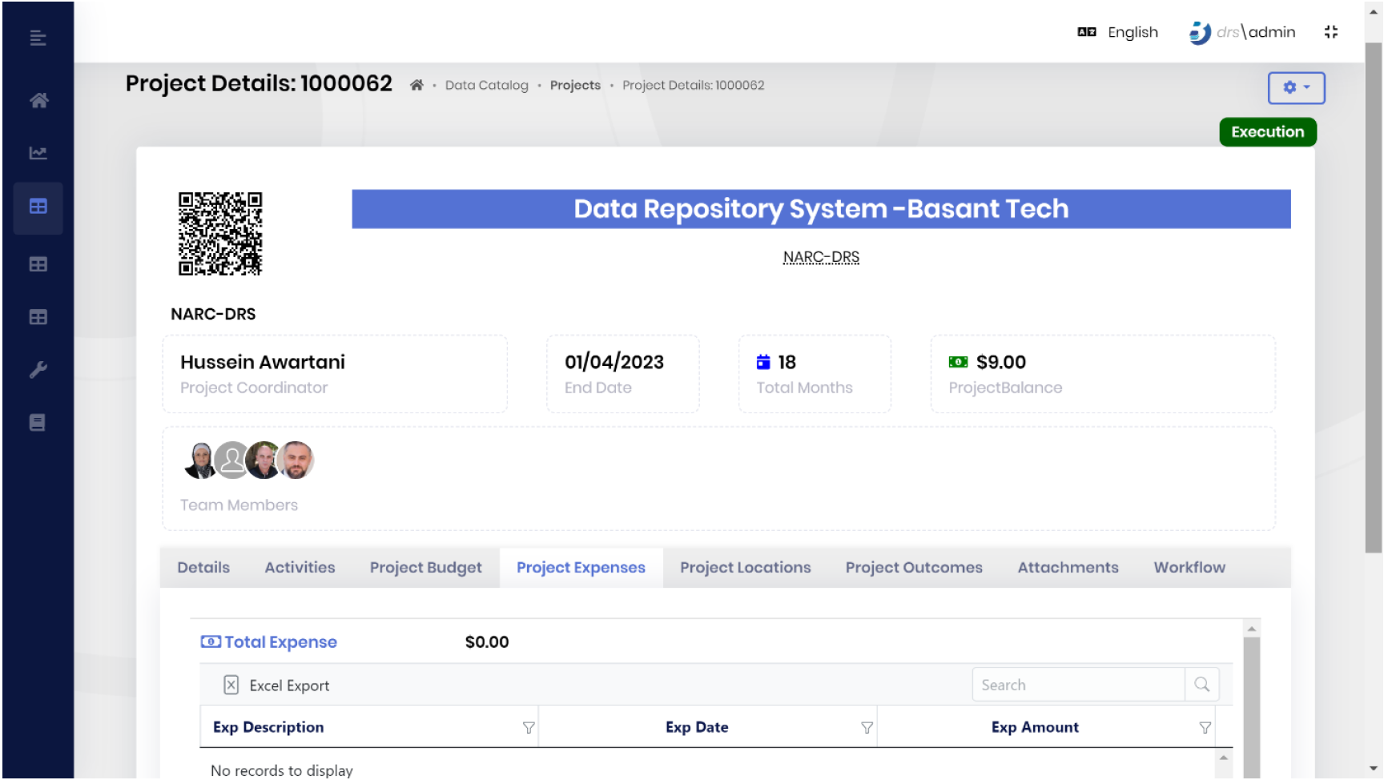Switch language via English selector
This screenshot has height=780, width=1384.
tap(1118, 32)
